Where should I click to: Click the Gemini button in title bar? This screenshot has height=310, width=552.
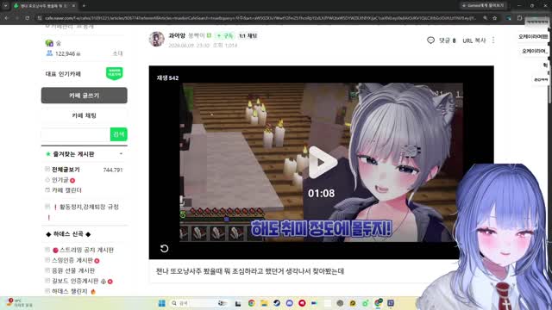pyautogui.click(x=483, y=6)
